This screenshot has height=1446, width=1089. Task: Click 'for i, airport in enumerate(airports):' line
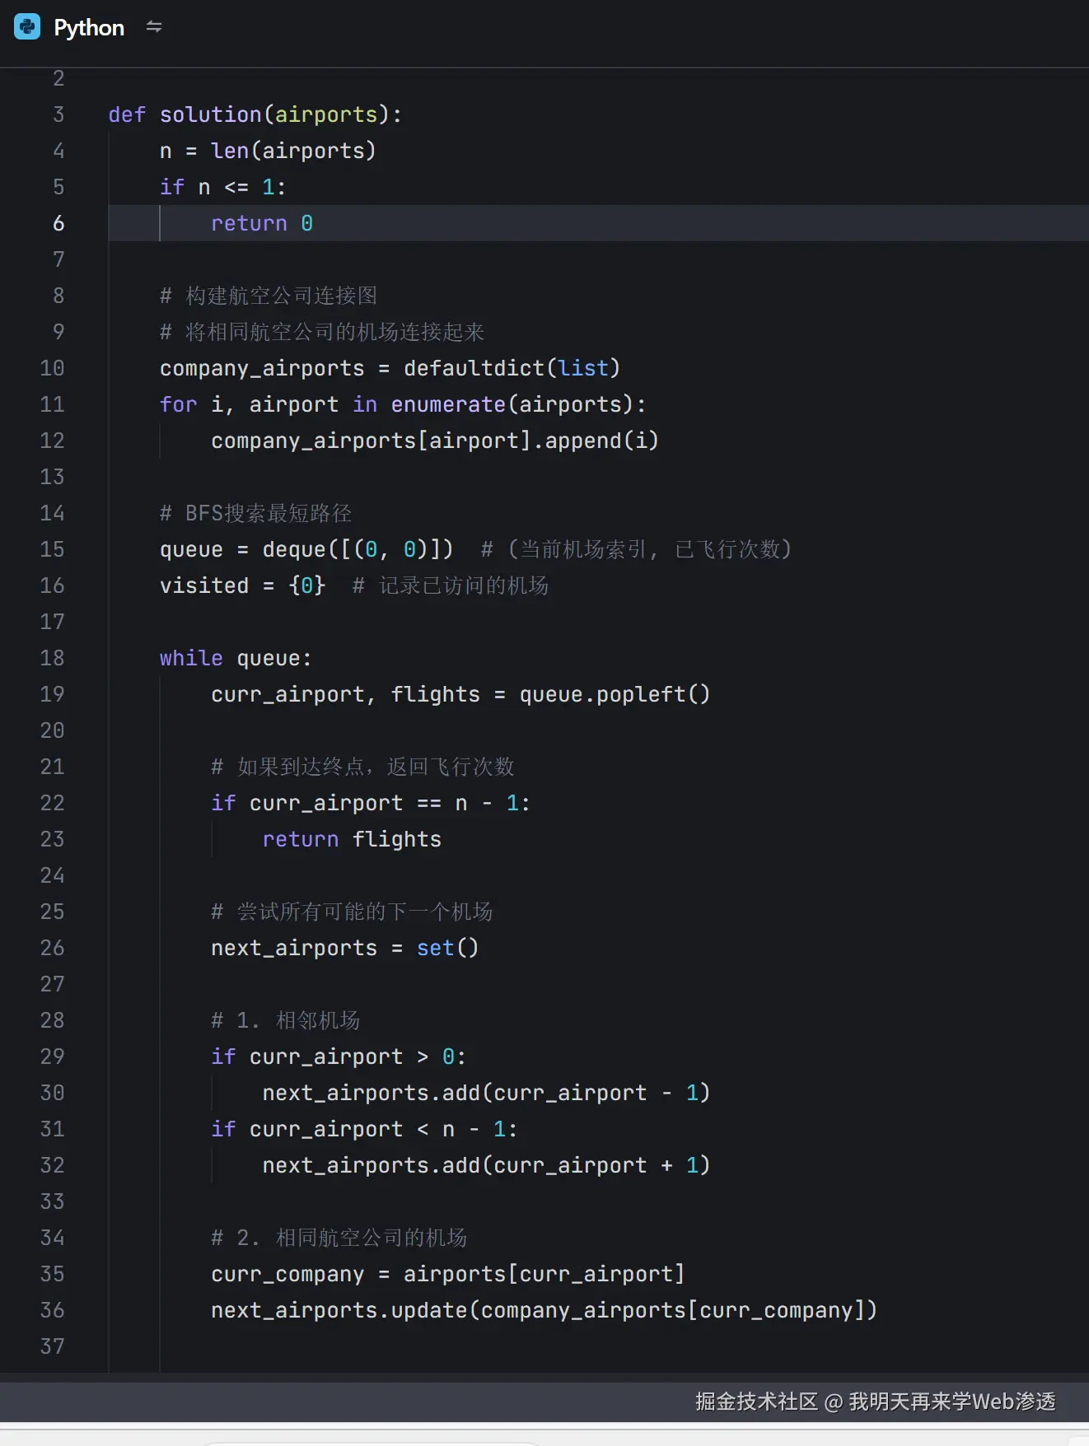click(403, 404)
